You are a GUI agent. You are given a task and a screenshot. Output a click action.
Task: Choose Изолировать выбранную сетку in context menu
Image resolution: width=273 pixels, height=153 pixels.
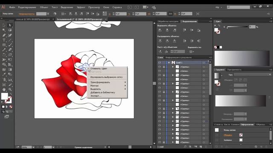pyautogui.click(x=106, y=77)
